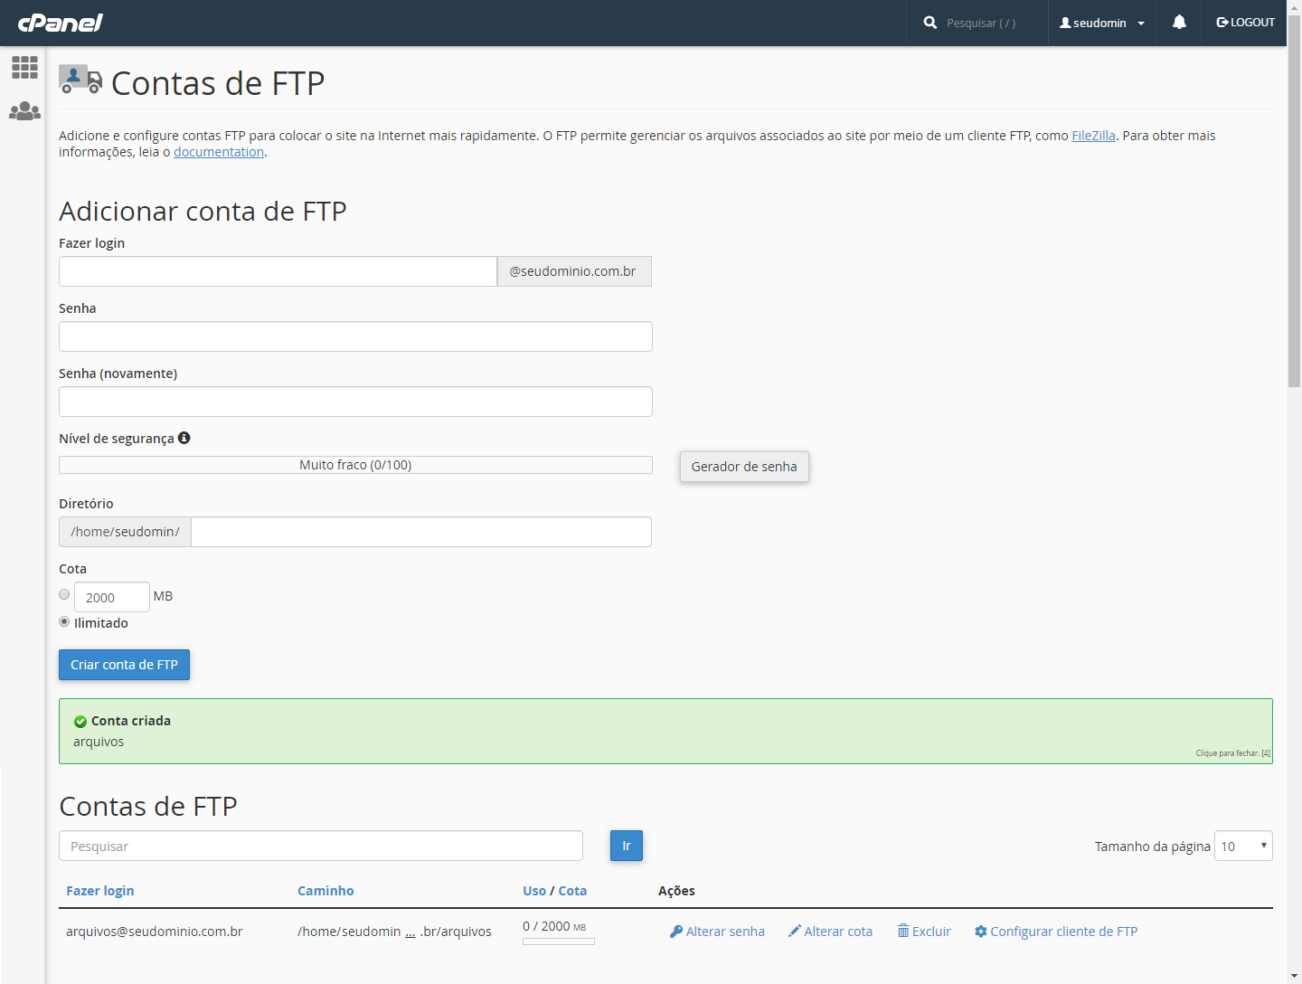Sort by Cota column
1302x984 pixels.
tap(572, 891)
